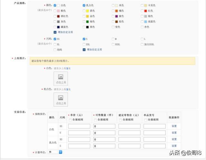Tick 全部相同 under 可售数量（件）

click(x=95, y=120)
